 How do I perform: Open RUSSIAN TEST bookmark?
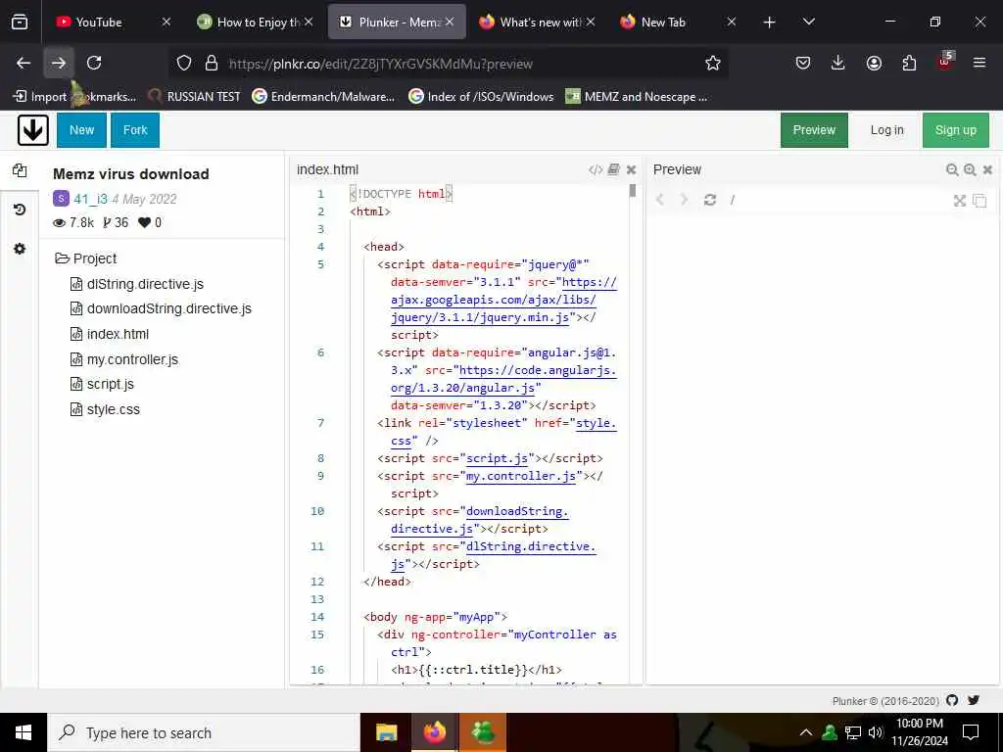pyautogui.click(x=194, y=97)
